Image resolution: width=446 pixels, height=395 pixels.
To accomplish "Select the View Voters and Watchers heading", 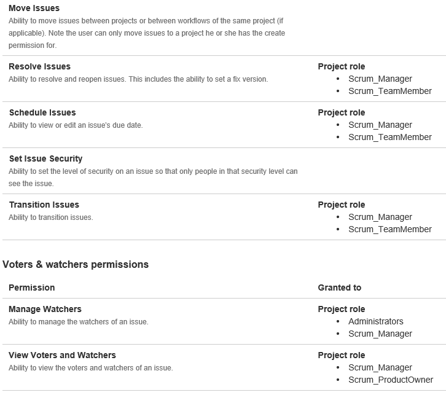I will pos(62,355).
